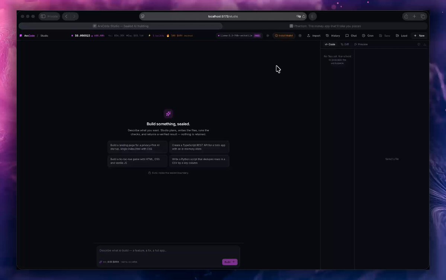Switch to the Code tab
Image resolution: width=446 pixels, height=280 pixels.
pyautogui.click(x=330, y=44)
